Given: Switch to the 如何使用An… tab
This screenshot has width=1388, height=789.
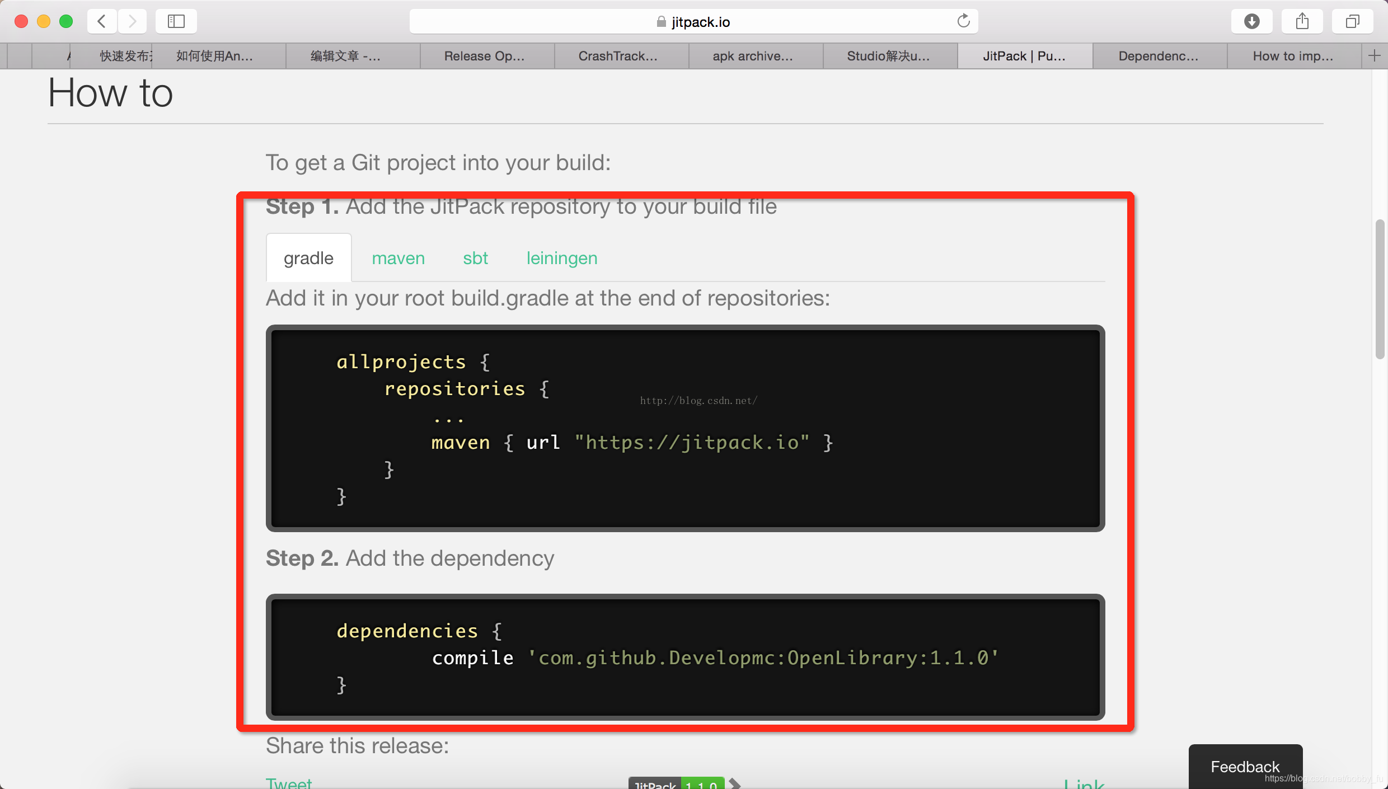Looking at the screenshot, I should pyautogui.click(x=218, y=56).
